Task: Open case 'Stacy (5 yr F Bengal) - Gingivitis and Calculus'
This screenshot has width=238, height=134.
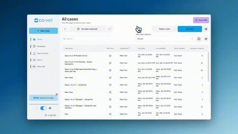Action: pyautogui.click(x=80, y=107)
